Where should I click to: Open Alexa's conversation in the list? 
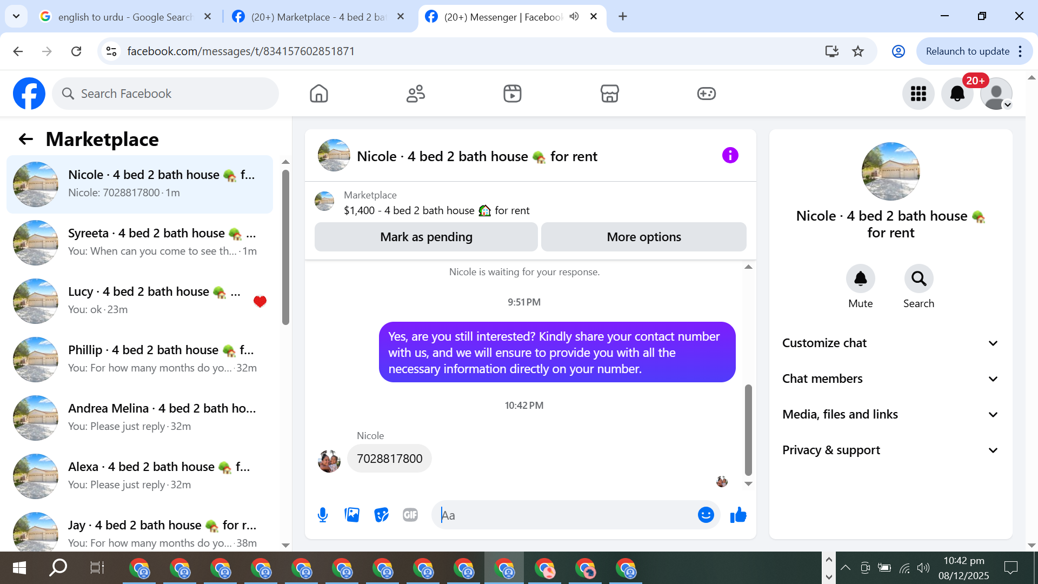click(140, 476)
